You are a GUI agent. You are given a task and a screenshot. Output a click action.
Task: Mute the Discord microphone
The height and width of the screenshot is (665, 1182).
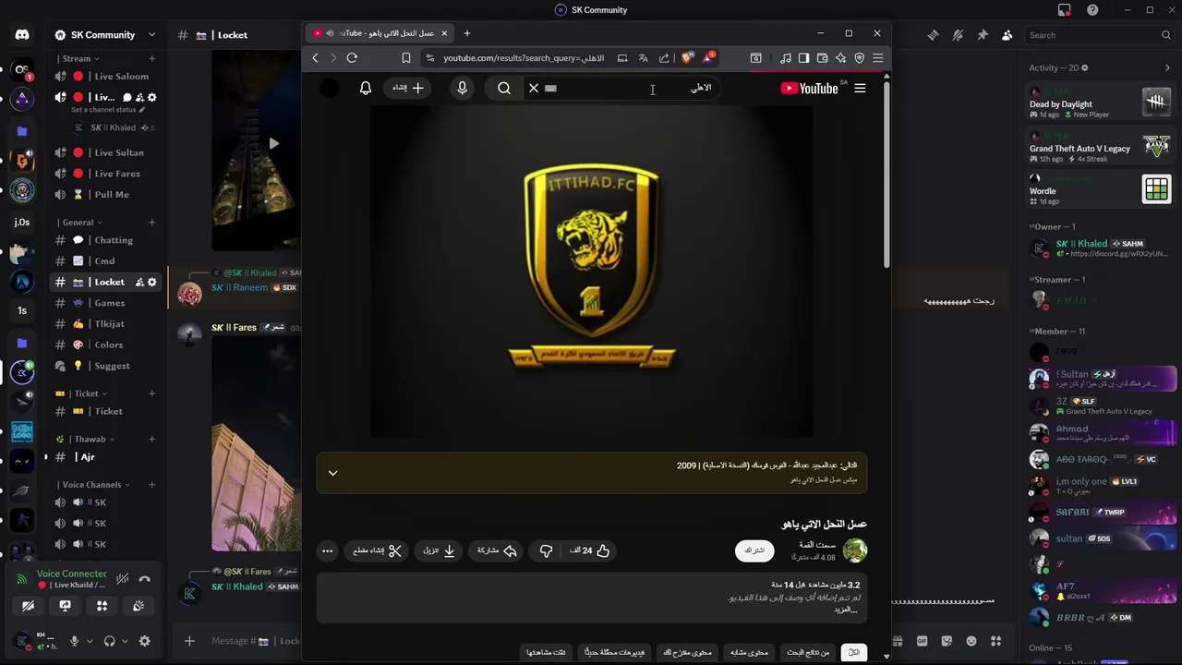click(x=75, y=641)
